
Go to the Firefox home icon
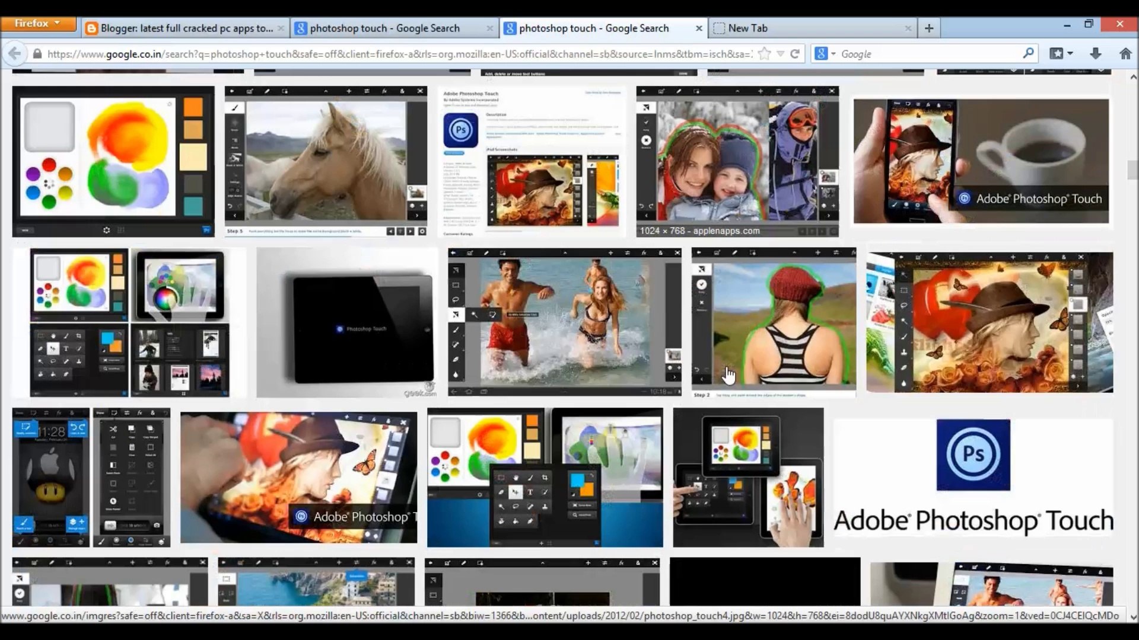[1125, 54]
